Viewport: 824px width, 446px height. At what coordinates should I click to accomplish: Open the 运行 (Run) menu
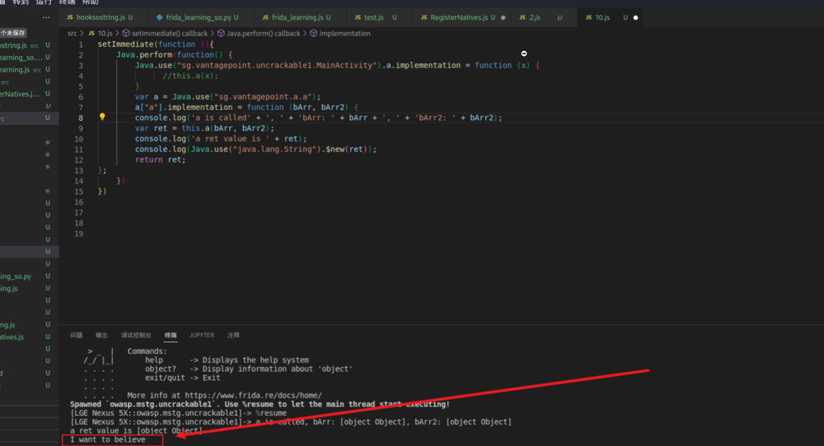point(44,2)
